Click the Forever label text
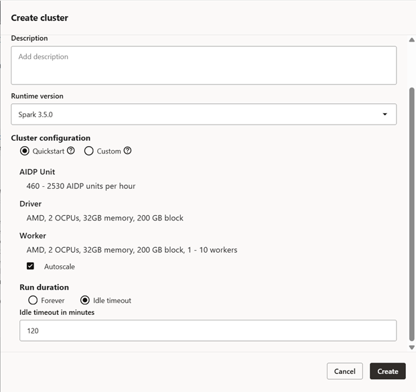Screen dimensions: 416x392 point(53,301)
